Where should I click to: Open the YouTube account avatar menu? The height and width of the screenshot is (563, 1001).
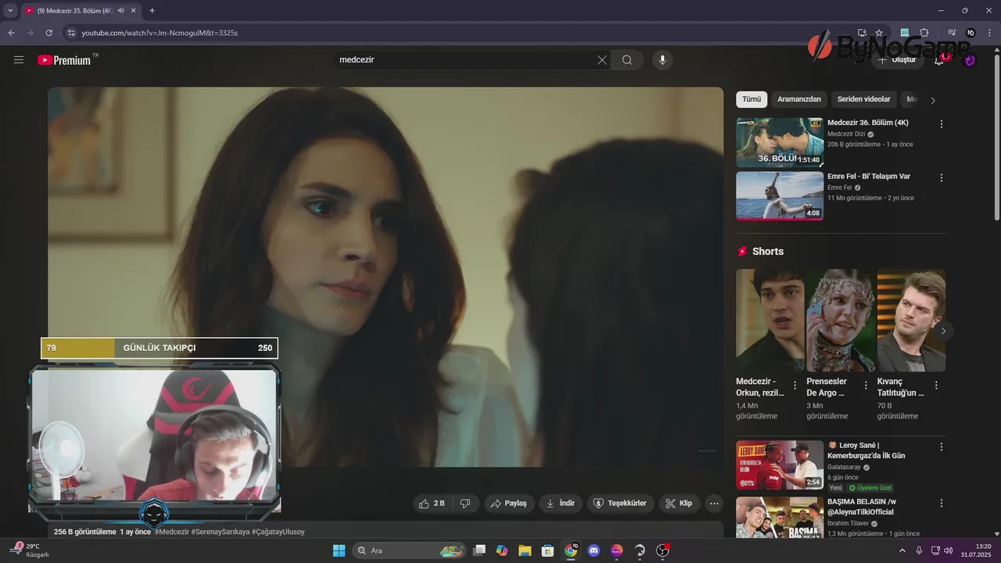point(970,60)
